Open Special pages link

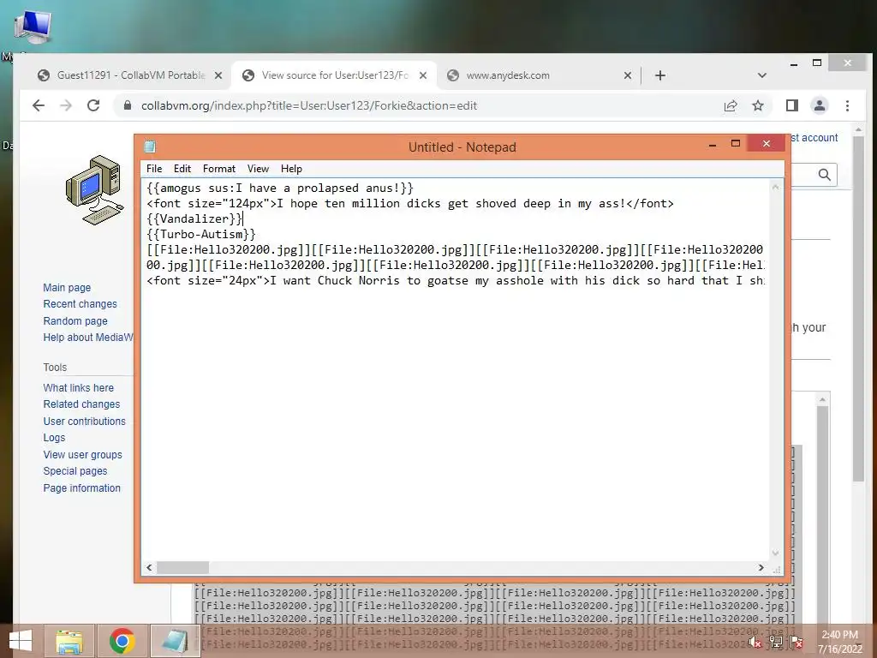click(75, 471)
